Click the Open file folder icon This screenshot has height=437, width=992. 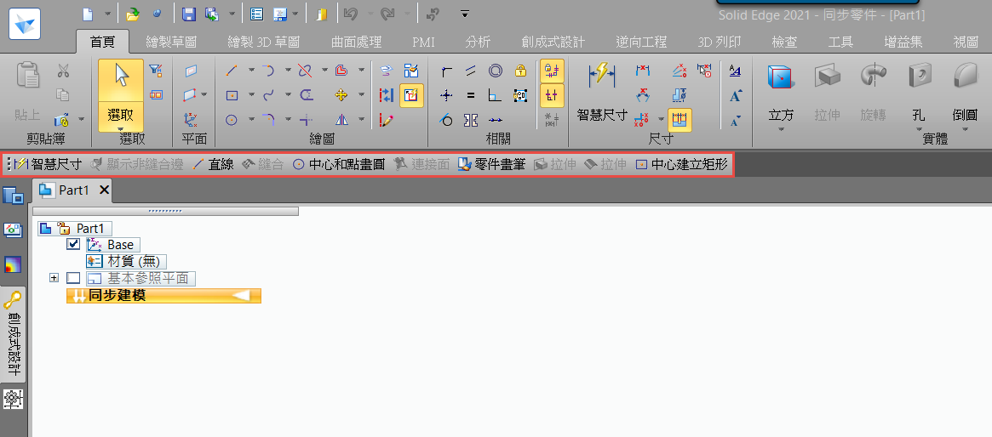click(x=132, y=13)
